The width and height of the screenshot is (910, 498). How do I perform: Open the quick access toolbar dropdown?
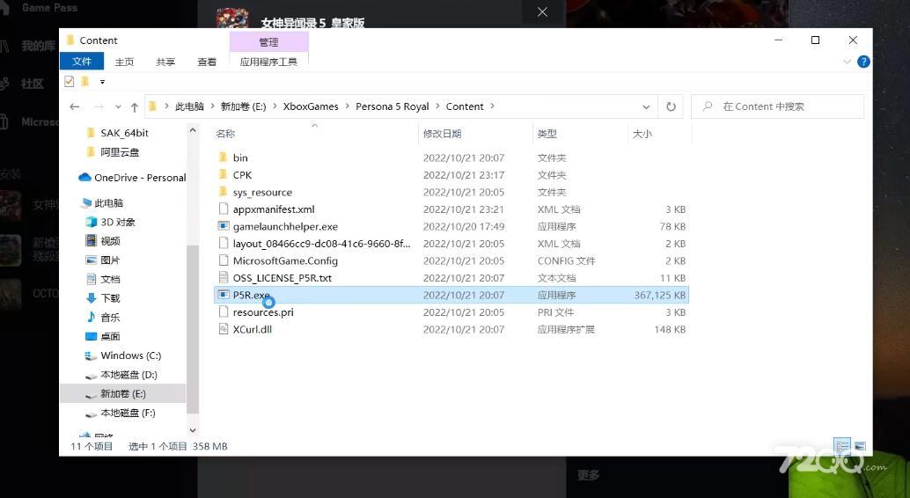pos(102,82)
